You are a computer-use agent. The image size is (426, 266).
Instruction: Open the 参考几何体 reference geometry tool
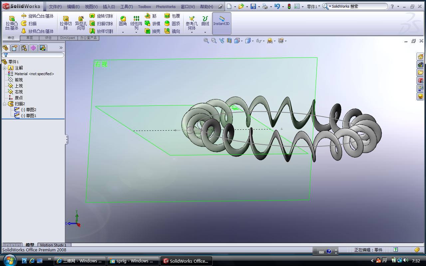(192, 23)
